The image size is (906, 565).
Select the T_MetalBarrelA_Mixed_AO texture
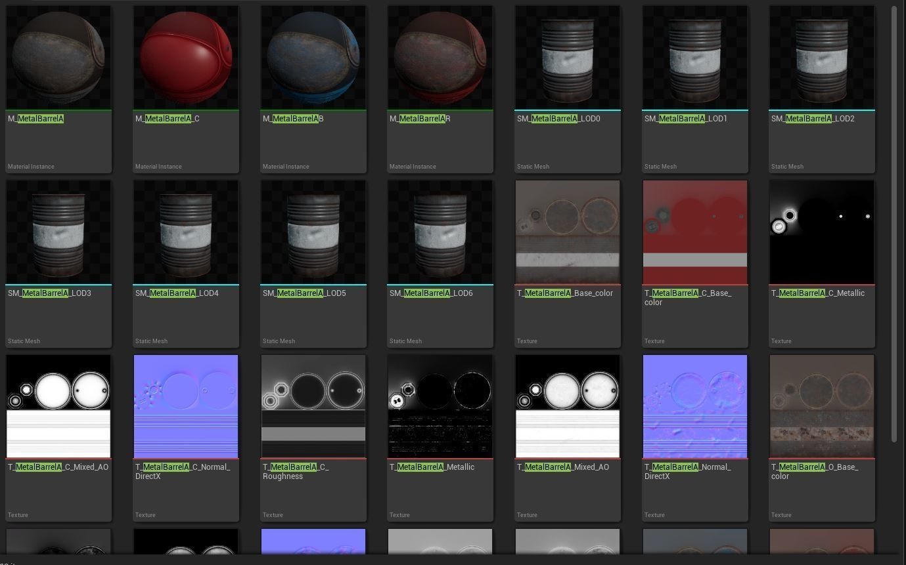pos(568,438)
